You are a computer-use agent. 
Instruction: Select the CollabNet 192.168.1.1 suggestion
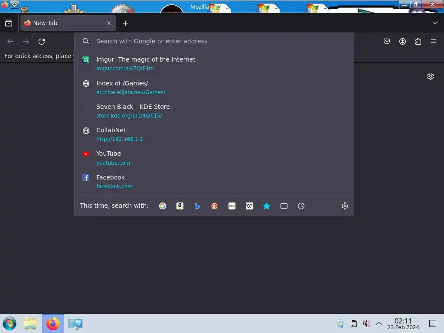coord(214,134)
